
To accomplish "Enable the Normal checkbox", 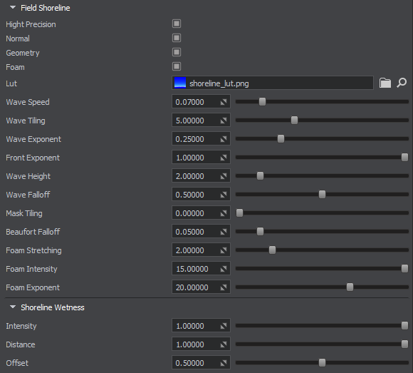I will (x=177, y=38).
